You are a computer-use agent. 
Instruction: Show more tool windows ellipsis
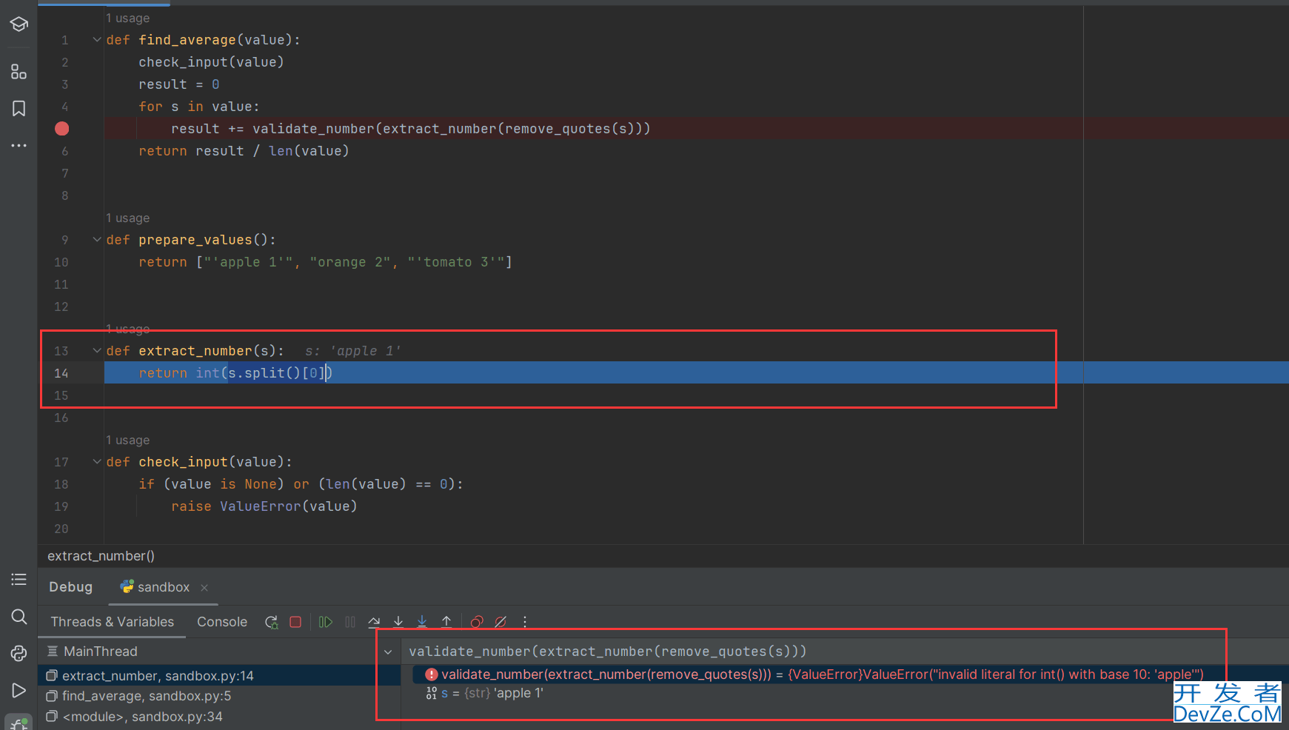point(19,145)
